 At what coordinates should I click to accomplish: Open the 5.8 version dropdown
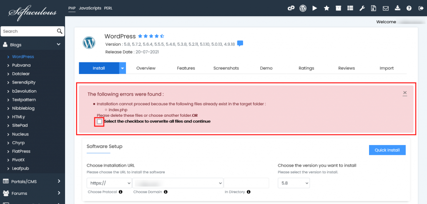pos(294,183)
